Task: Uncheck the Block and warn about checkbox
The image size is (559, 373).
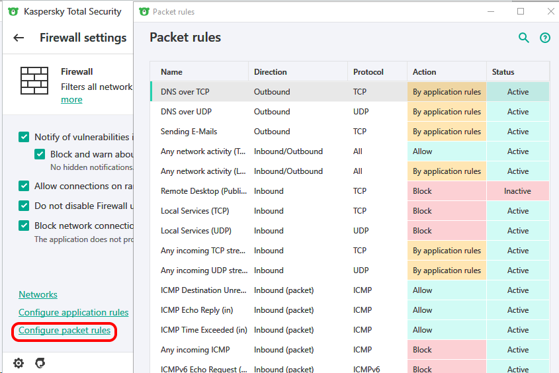Action: (40, 154)
